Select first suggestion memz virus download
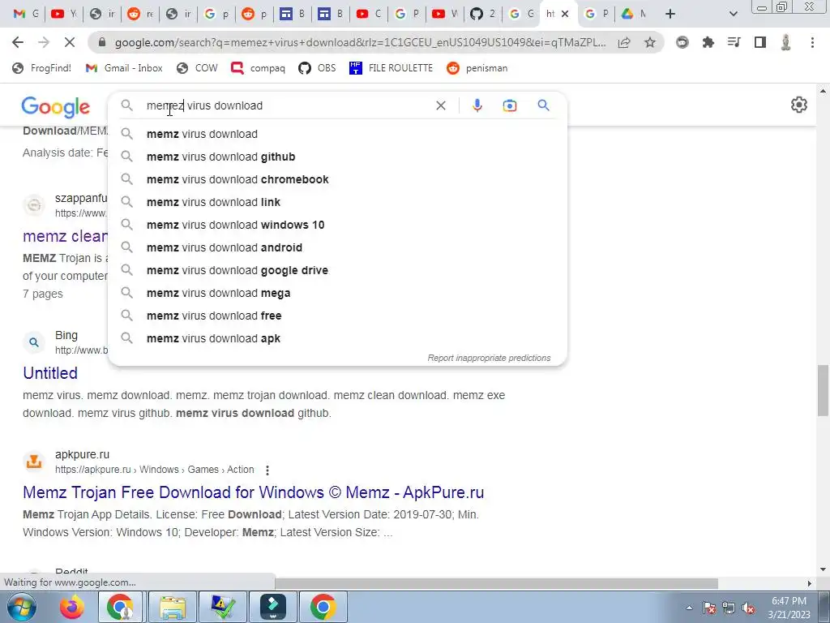 pos(338,134)
